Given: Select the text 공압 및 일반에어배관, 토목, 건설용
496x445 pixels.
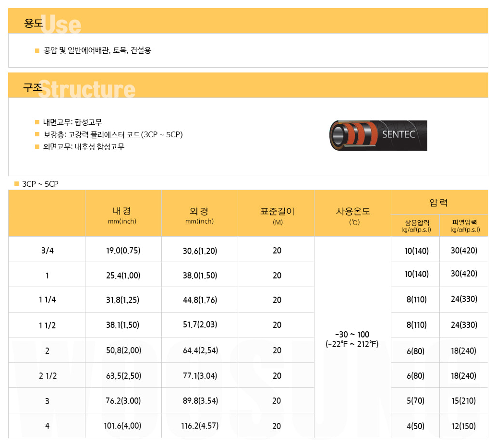Looking at the screenshot, I should (x=97, y=50).
